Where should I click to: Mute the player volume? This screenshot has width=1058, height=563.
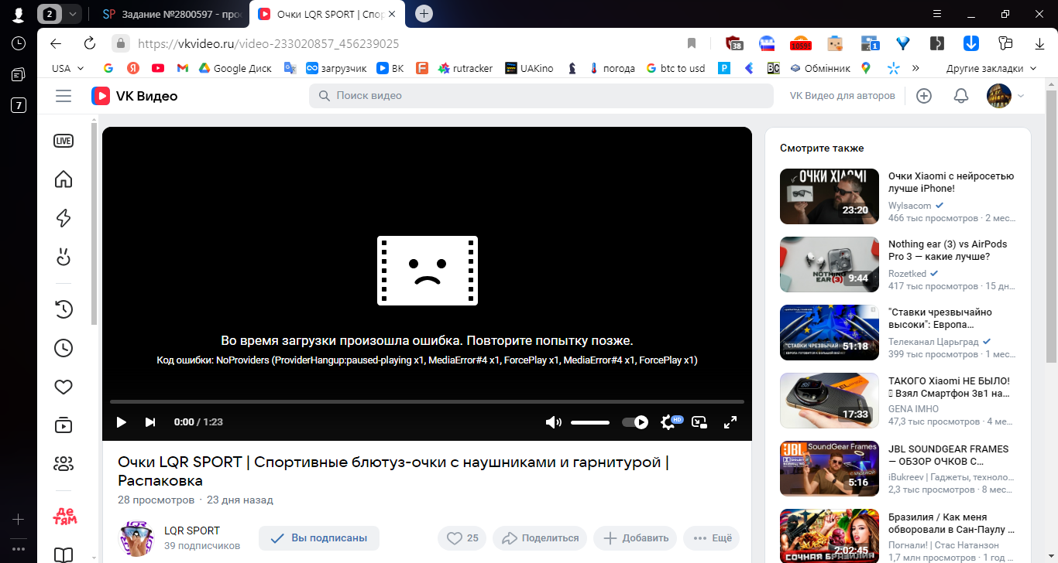(x=553, y=422)
